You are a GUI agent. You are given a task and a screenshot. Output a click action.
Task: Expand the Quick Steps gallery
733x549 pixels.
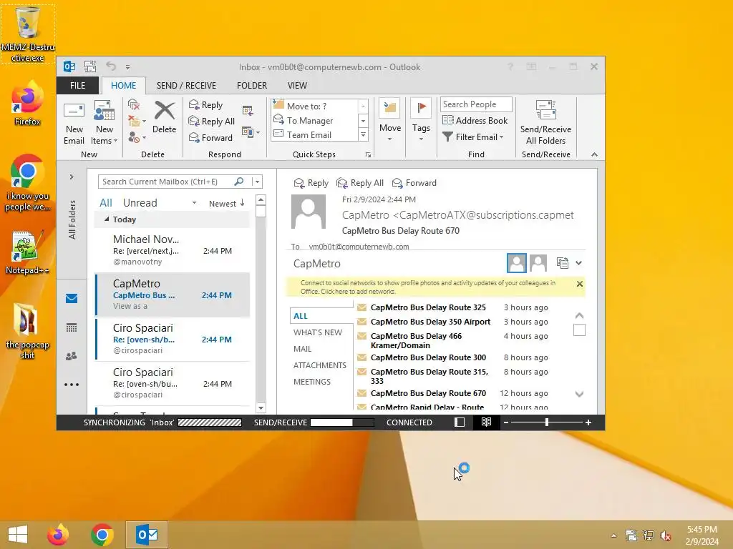coord(363,135)
